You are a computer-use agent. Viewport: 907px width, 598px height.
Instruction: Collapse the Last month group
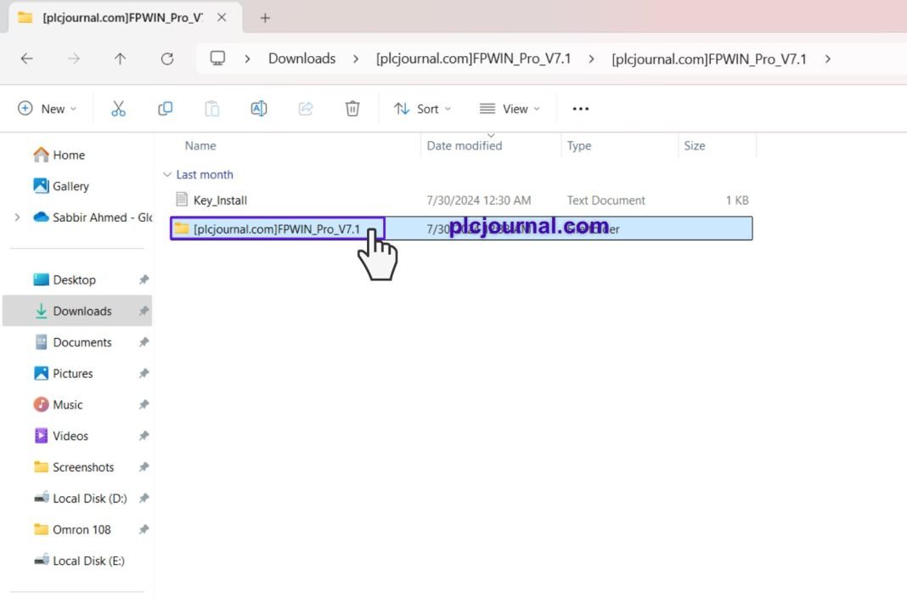167,175
